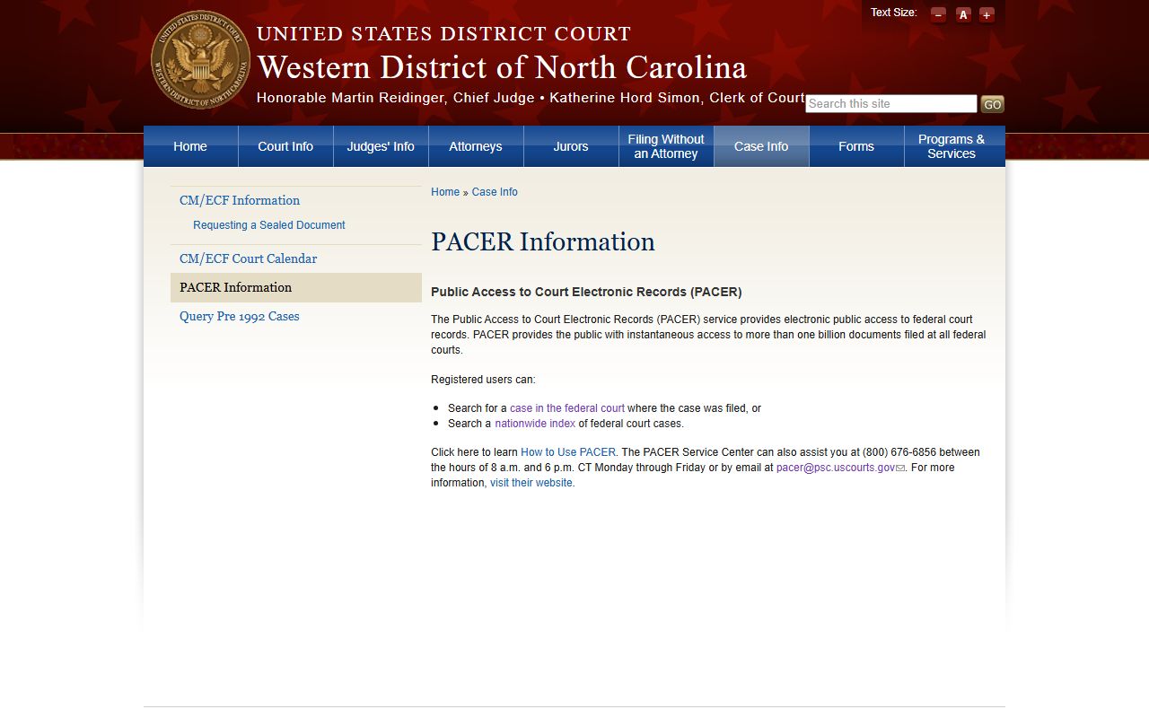
Task: Click the 'Registered users can:' text
Action: point(483,380)
